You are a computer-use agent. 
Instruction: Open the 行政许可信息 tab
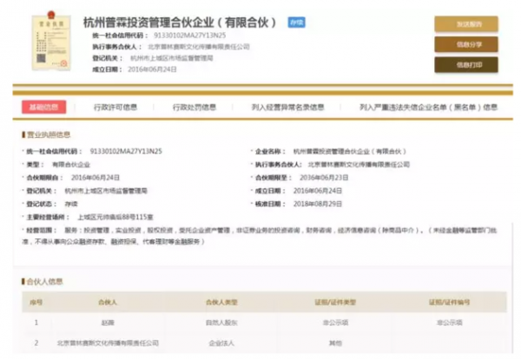[x=115, y=108]
